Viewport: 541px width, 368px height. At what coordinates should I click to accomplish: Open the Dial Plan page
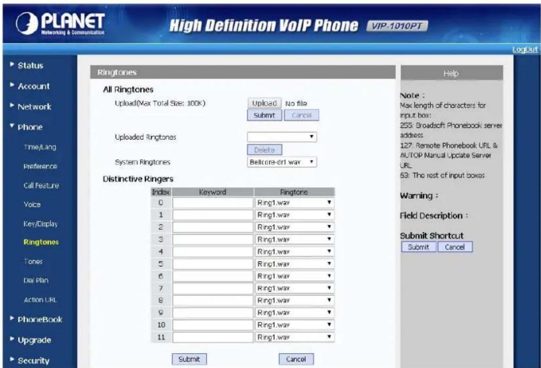coord(36,280)
